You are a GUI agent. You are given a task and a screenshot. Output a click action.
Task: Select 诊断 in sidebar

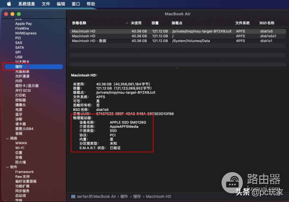coord(19,119)
